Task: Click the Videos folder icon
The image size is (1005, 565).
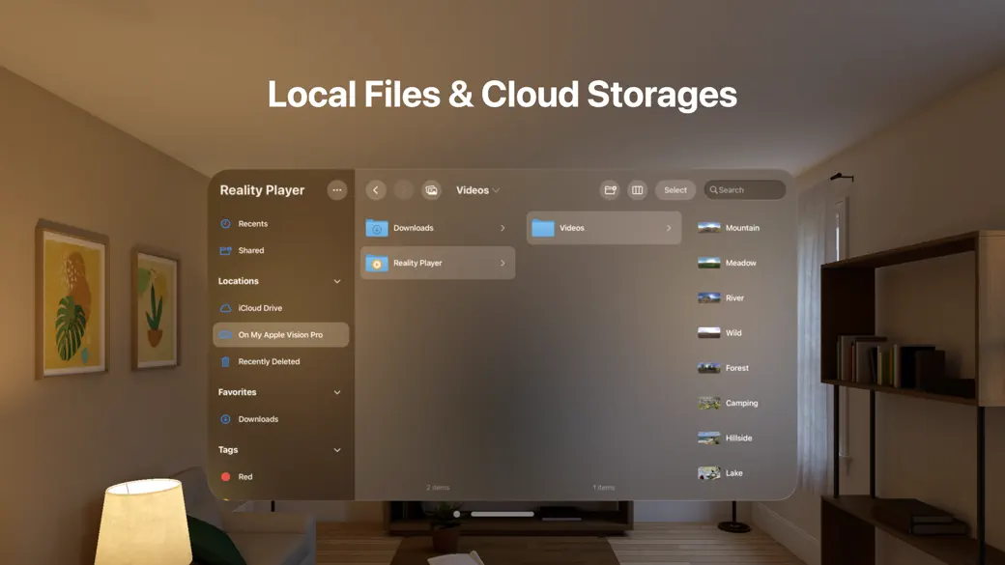Action: pyautogui.click(x=543, y=228)
